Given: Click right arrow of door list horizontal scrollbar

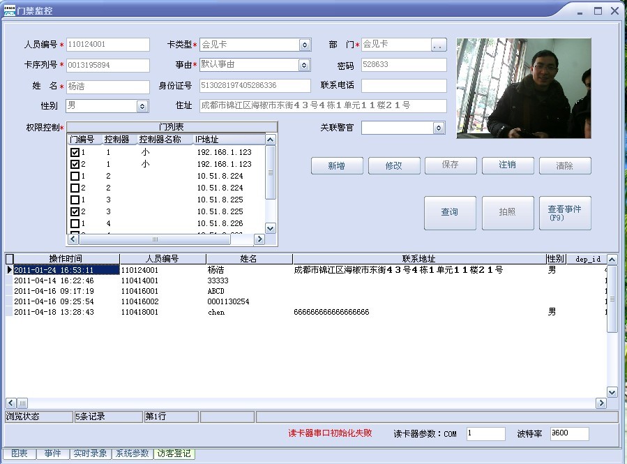Looking at the screenshot, I should click(x=259, y=239).
